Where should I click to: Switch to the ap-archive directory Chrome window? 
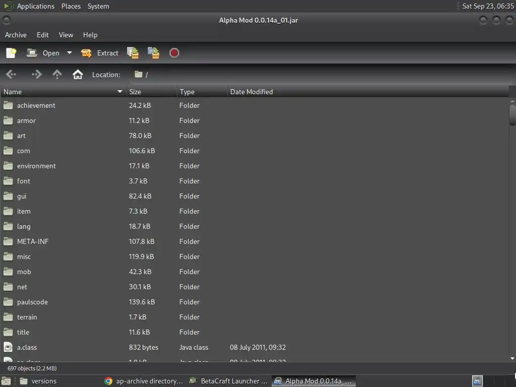click(x=144, y=381)
